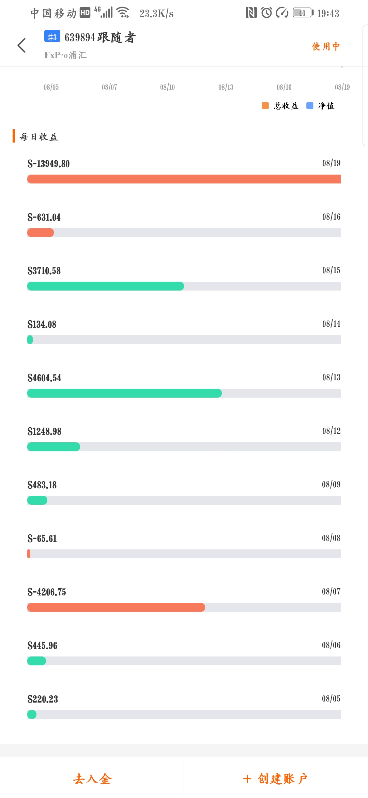
Task: Select chart axis date 08/16
Action: [284, 87]
